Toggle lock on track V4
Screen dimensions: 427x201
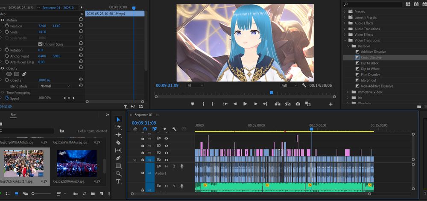[x=143, y=138]
